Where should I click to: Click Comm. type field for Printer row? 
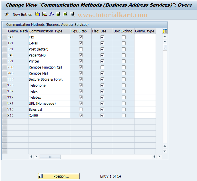click(145, 61)
